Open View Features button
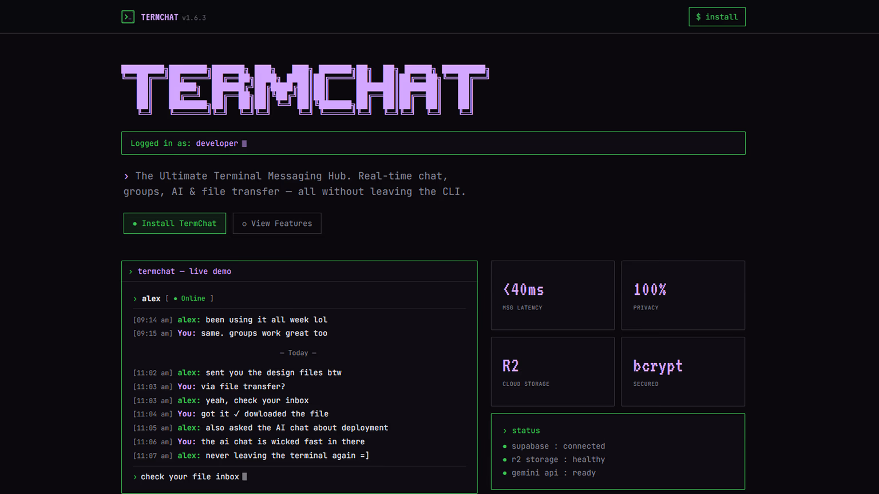 tap(277, 224)
